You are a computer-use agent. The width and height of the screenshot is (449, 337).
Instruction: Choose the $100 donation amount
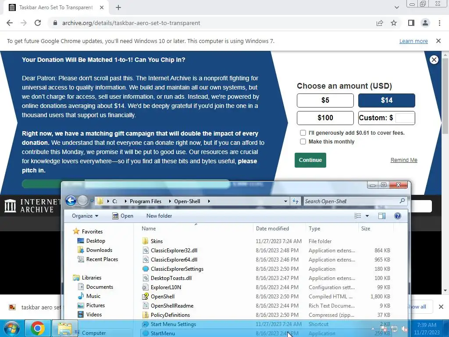click(325, 118)
